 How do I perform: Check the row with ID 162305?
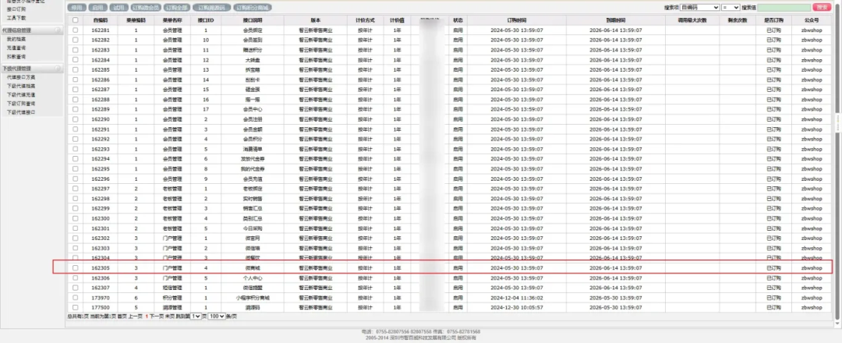[76, 267]
